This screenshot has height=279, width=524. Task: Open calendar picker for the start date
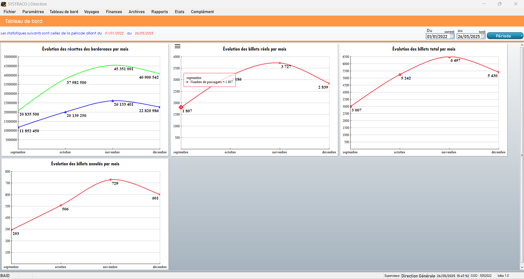pos(452,36)
